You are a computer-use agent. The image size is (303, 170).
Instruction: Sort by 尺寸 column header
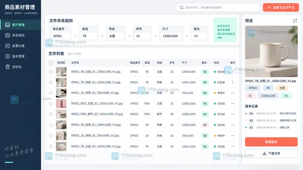point(184,63)
